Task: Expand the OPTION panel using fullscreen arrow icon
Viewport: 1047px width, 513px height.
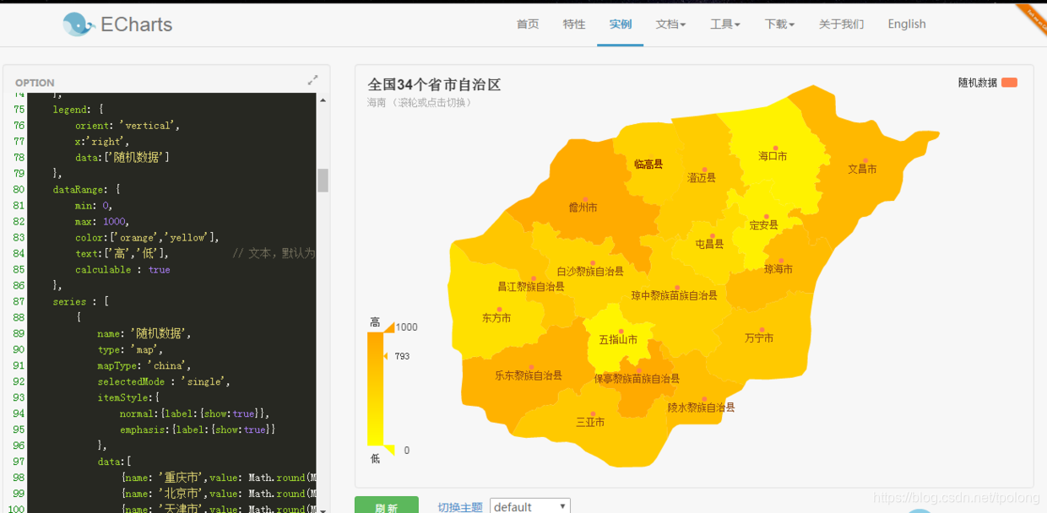Action: 312,79
